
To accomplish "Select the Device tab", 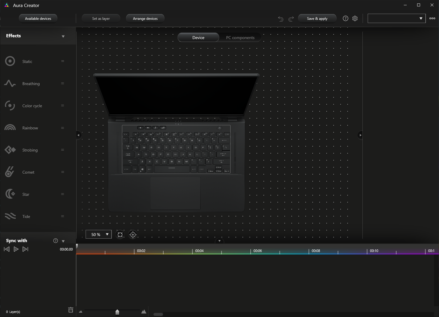I will pos(198,38).
